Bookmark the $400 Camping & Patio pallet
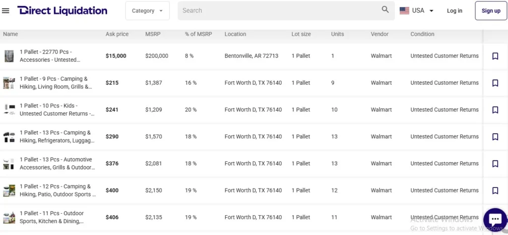Screen dimensions: 508x235 point(495,190)
